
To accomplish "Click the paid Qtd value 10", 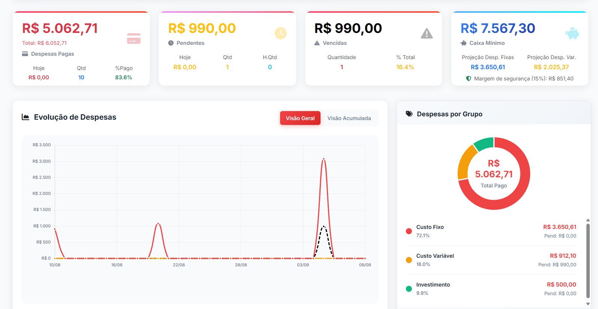I will [x=81, y=77].
